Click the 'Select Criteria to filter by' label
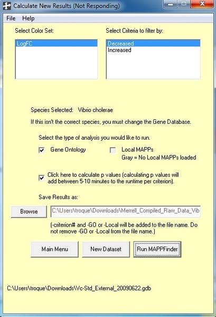 coord(134,31)
